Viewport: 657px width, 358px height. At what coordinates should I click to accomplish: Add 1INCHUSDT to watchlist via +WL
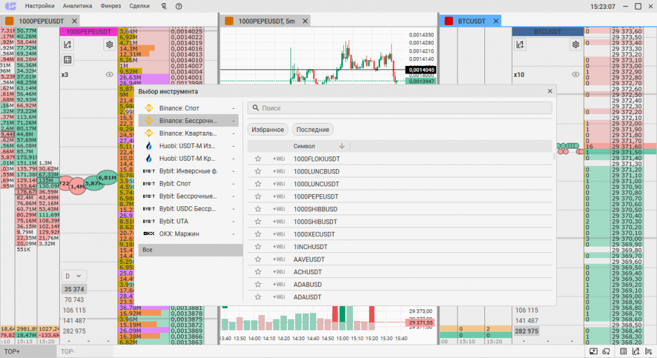coord(278,247)
